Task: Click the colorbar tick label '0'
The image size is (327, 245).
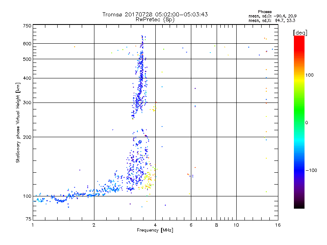Action: point(307,123)
